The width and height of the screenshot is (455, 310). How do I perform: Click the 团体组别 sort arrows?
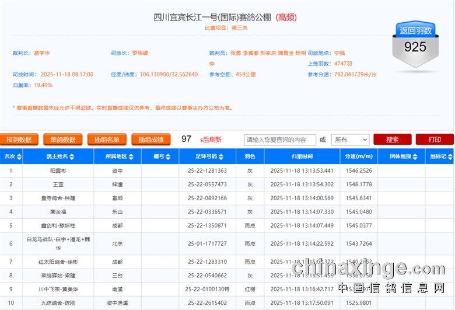point(416,157)
